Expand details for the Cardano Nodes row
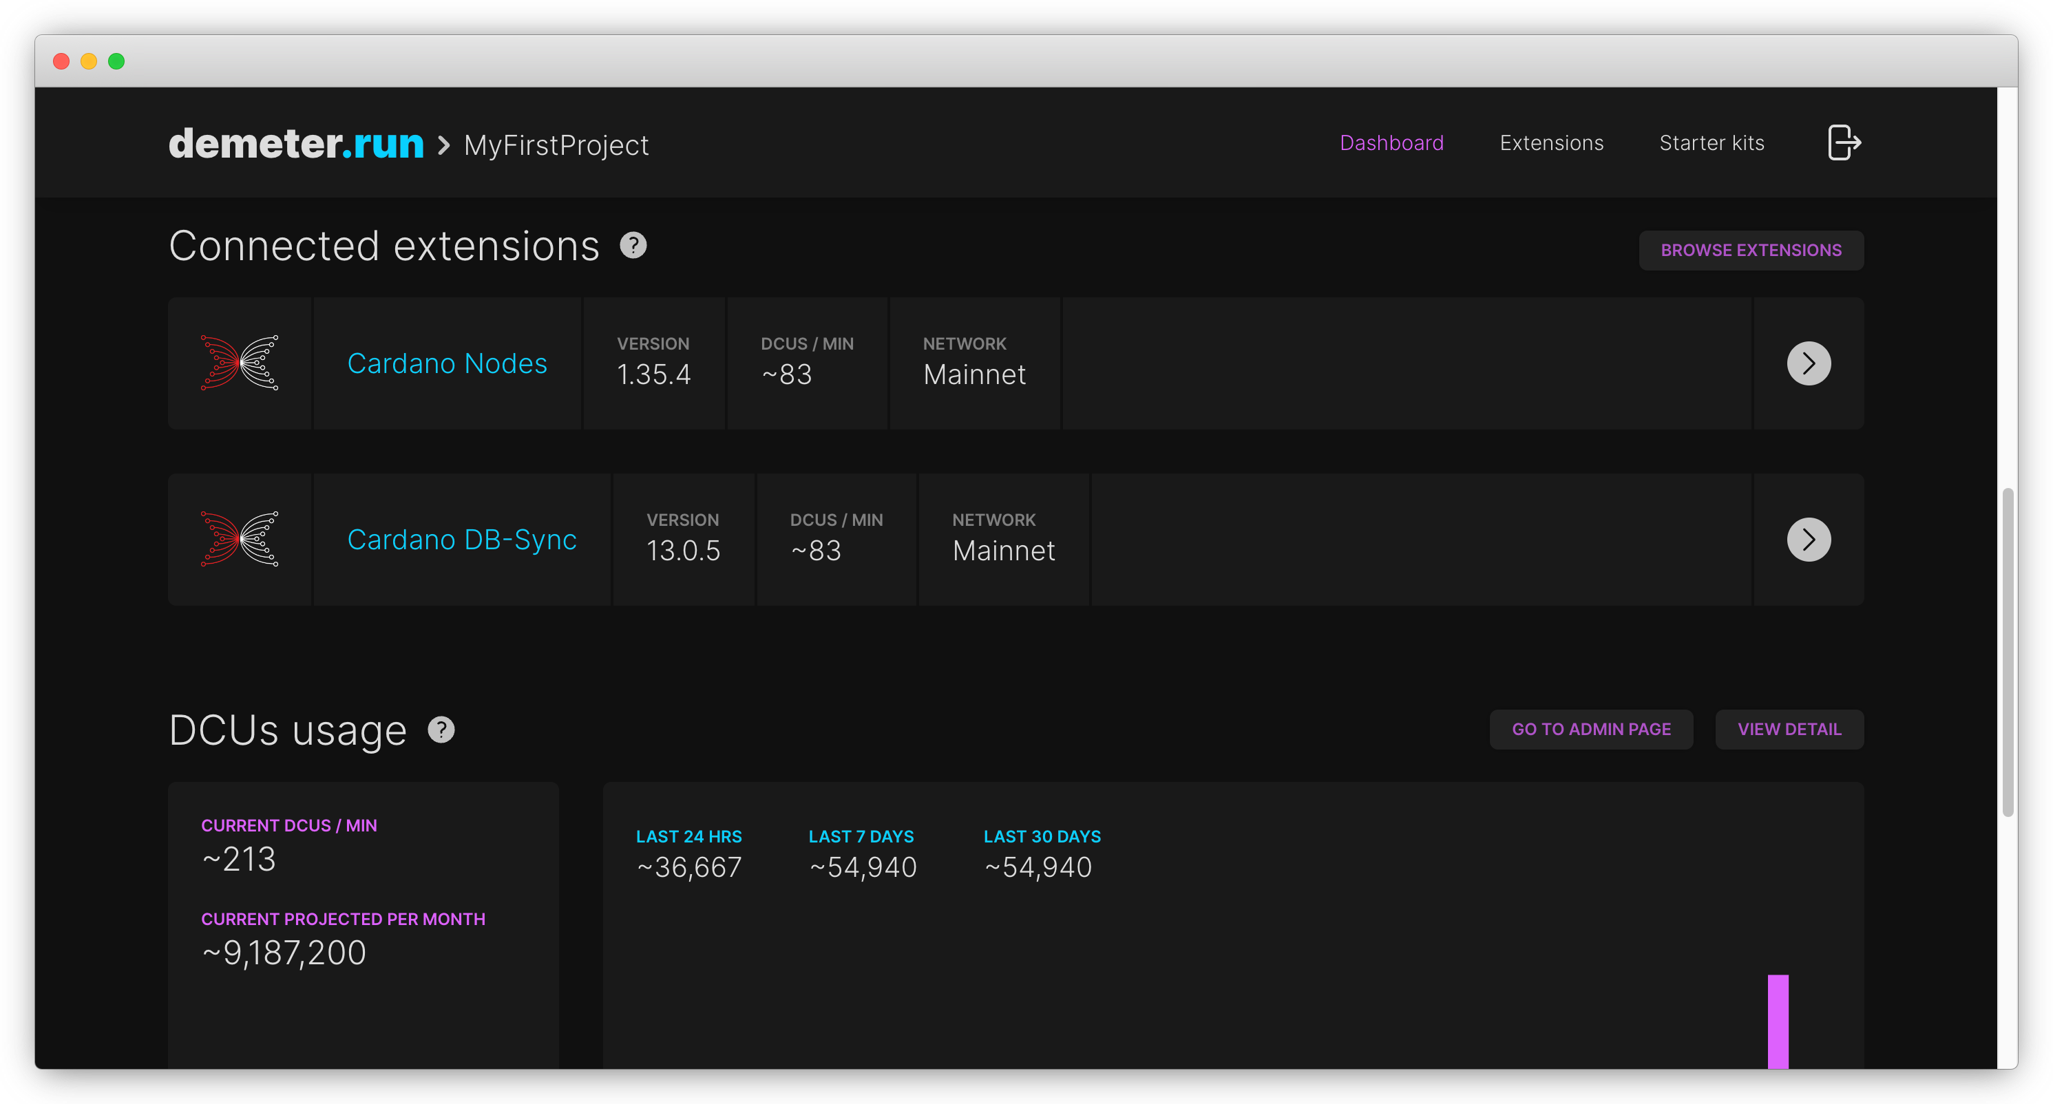The width and height of the screenshot is (2053, 1104). [x=1809, y=363]
